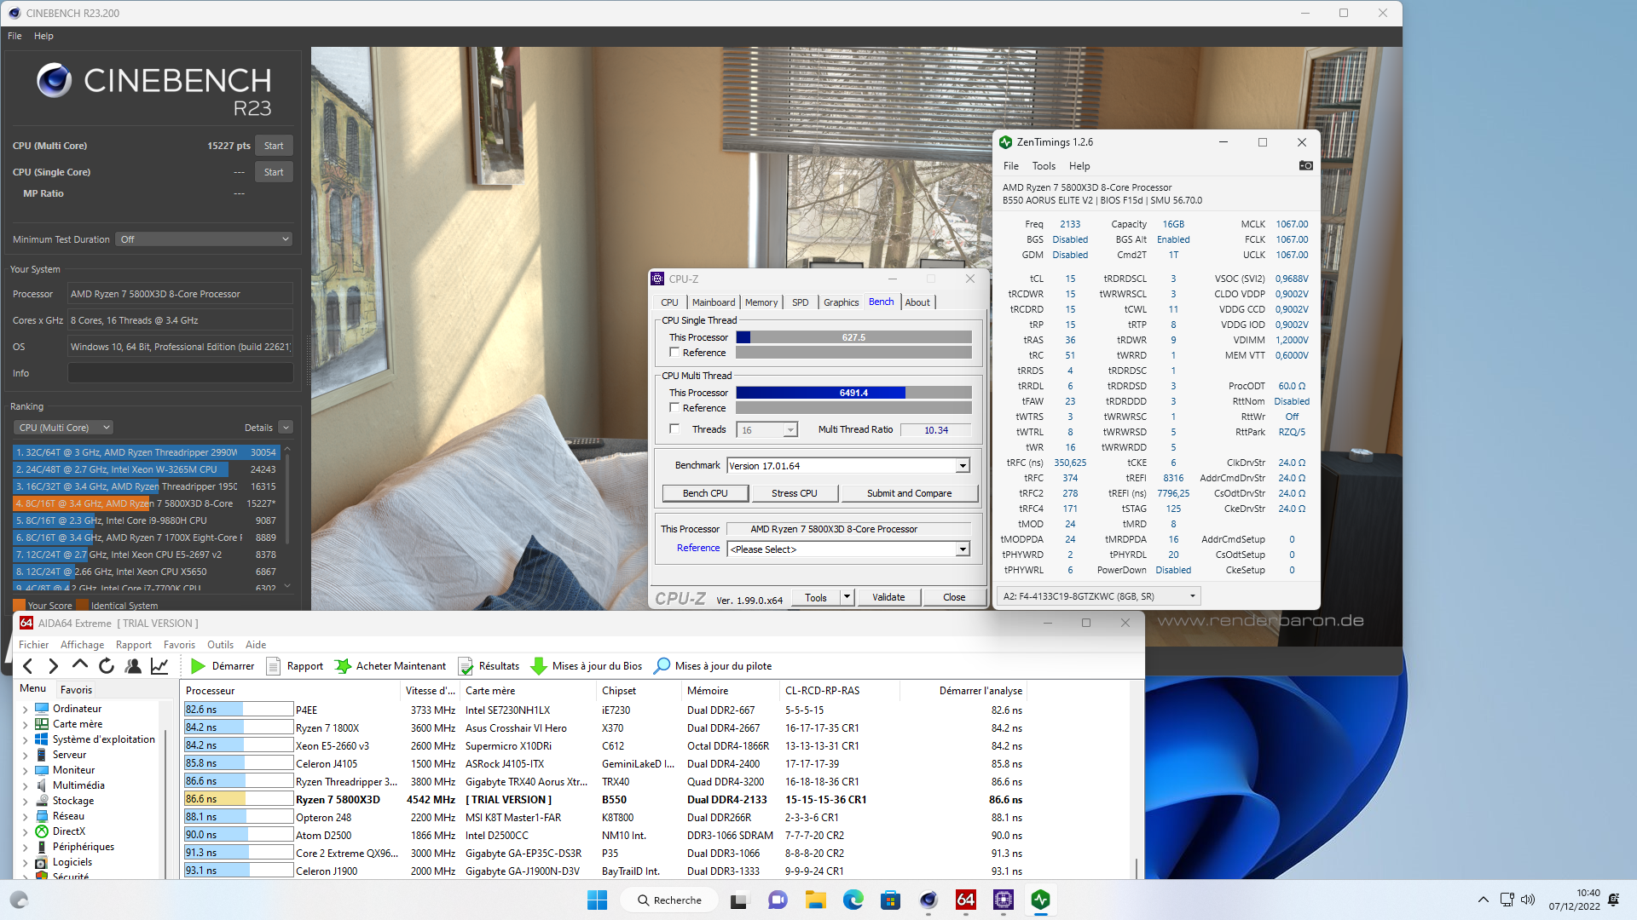Click the Bench CPU button
This screenshot has width=1637, height=920.
point(706,493)
